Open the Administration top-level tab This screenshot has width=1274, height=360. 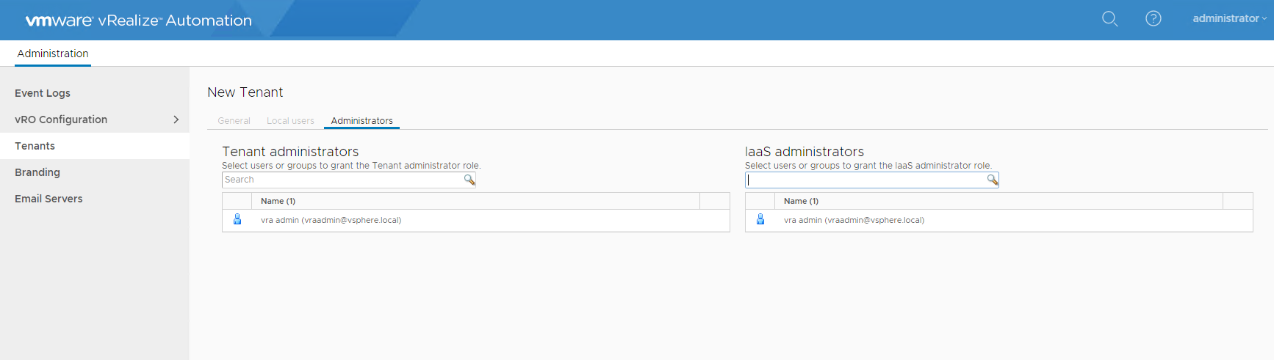tap(53, 54)
